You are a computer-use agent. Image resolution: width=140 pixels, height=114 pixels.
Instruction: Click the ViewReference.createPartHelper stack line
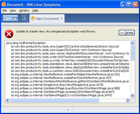click(x=65, y=74)
